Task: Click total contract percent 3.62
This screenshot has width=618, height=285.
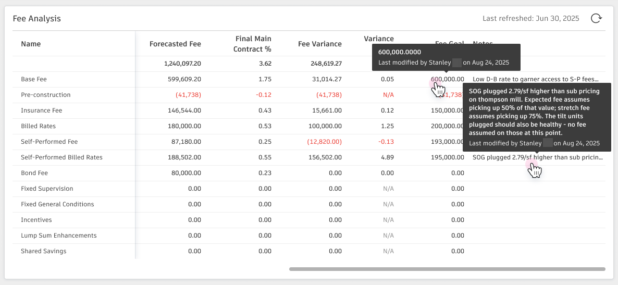Action: click(x=265, y=64)
